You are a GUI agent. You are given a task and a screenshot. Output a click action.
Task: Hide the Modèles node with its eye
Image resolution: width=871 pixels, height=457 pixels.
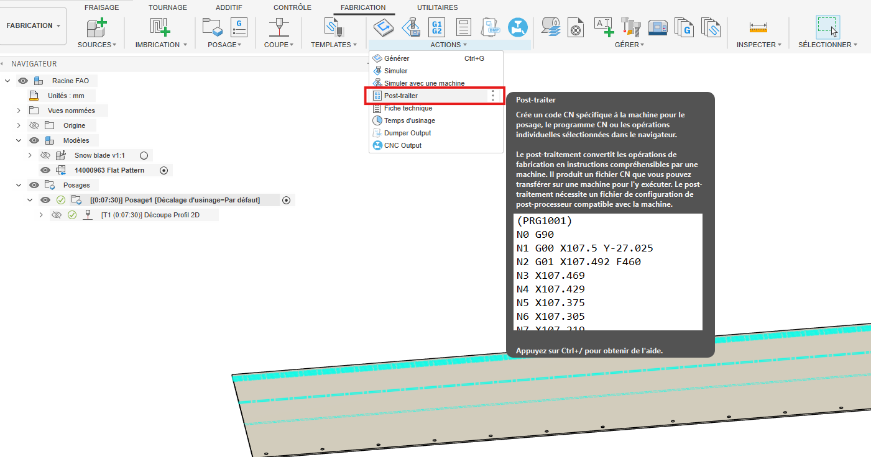[x=34, y=140]
